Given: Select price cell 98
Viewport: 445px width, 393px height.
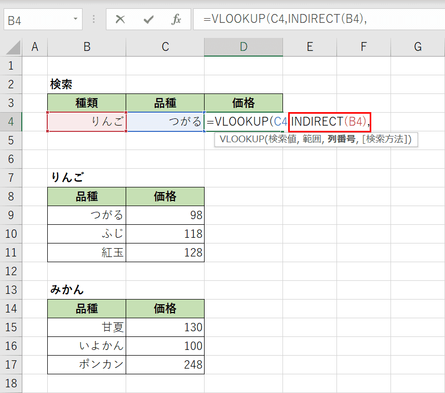Looking at the screenshot, I should 165,215.
